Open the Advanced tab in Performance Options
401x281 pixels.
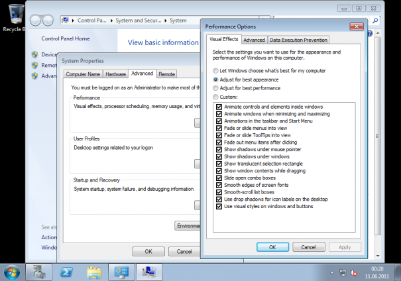(x=254, y=40)
